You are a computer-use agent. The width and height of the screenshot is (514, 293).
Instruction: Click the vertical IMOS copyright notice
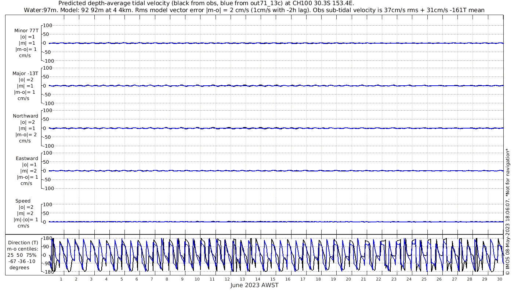pos(507,212)
